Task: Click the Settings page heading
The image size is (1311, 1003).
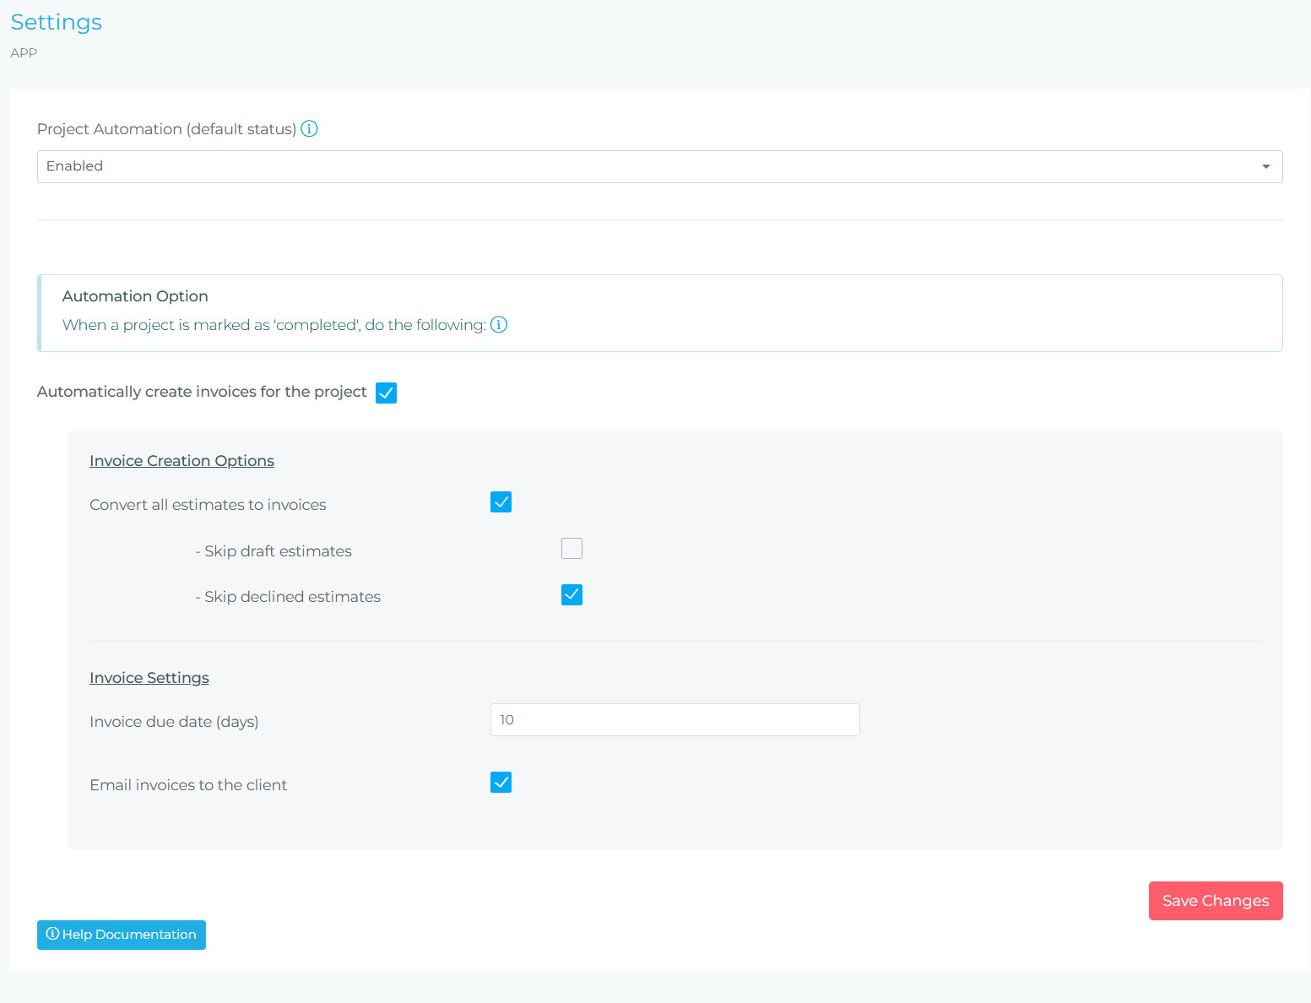Action: tap(57, 23)
